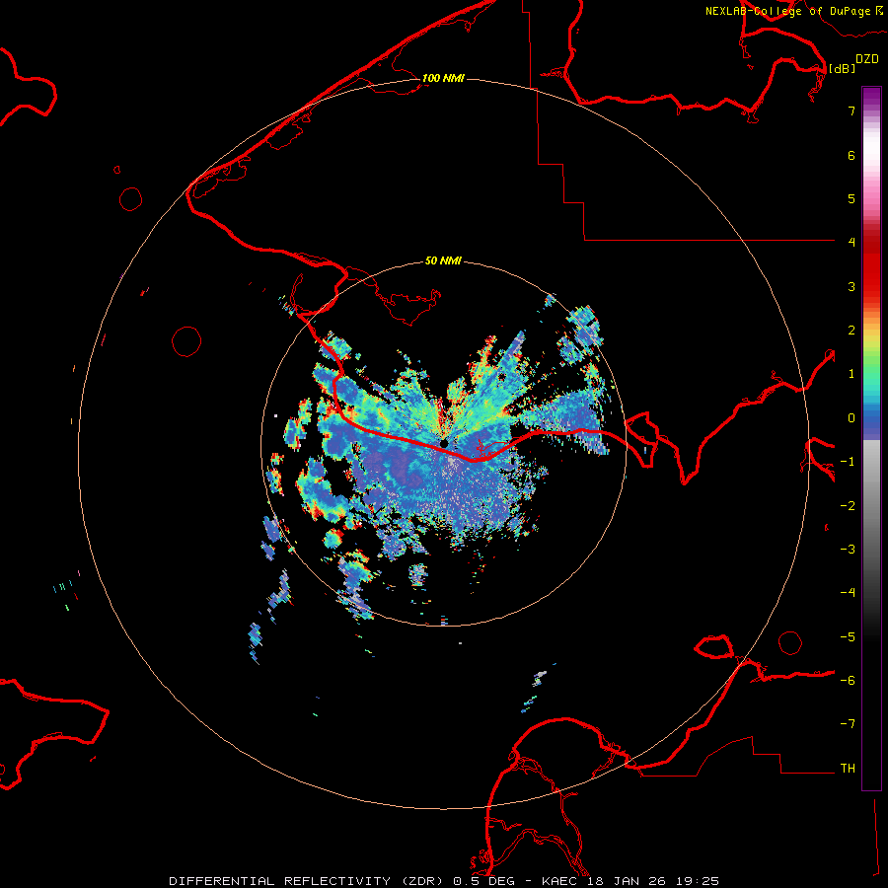Click the "-7" value on color scale
Image resolution: width=888 pixels, height=888 pixels.
(848, 724)
